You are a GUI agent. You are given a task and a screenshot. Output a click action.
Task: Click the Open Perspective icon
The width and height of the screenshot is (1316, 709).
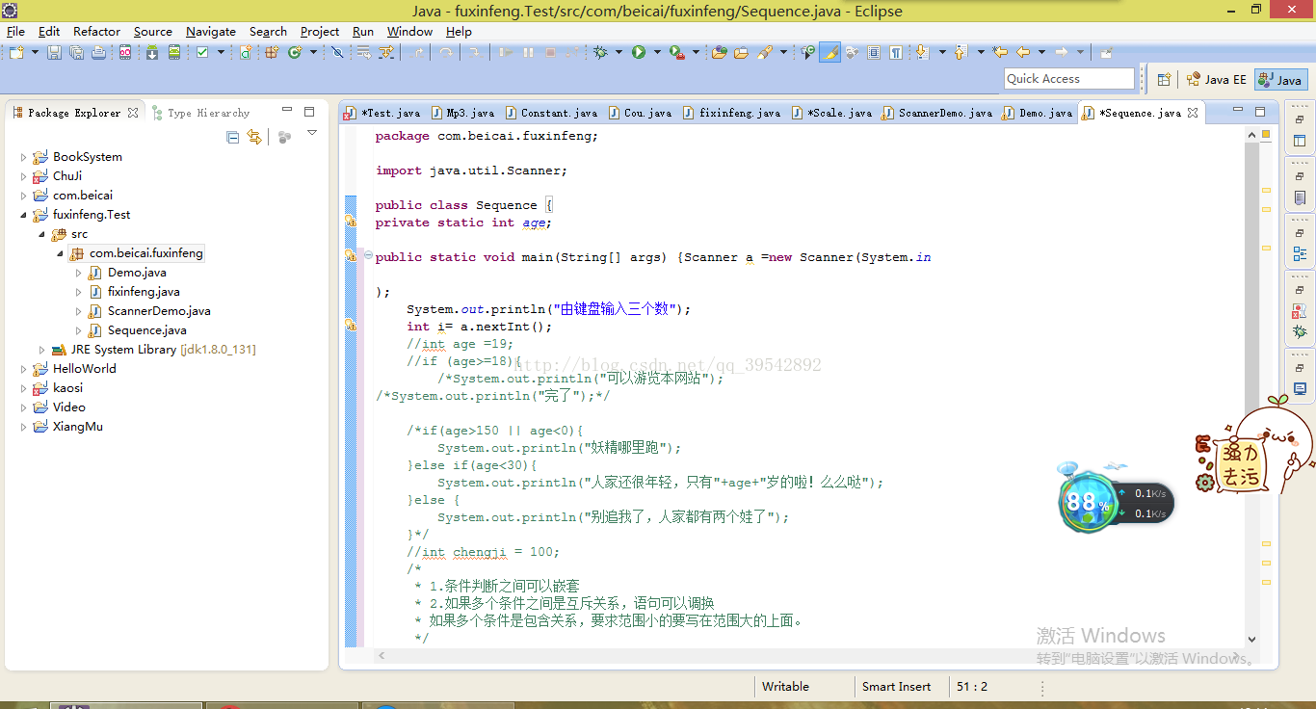coord(1164,80)
